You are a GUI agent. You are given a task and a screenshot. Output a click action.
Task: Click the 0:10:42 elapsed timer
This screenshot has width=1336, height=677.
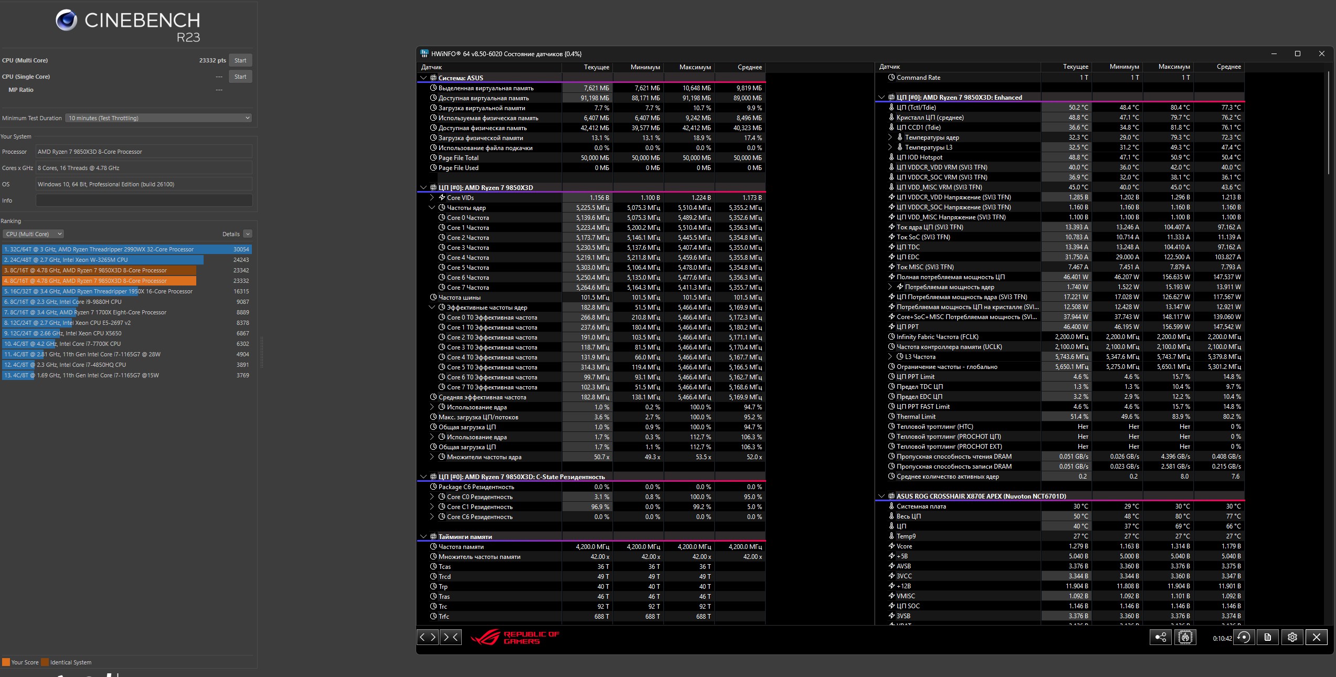1222,639
